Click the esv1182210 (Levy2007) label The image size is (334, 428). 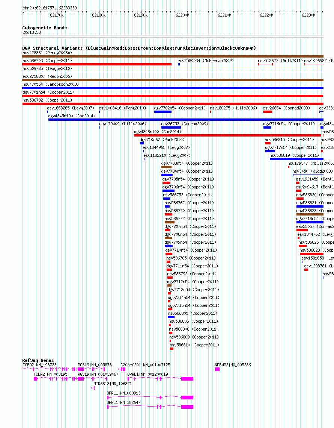coord(167,156)
